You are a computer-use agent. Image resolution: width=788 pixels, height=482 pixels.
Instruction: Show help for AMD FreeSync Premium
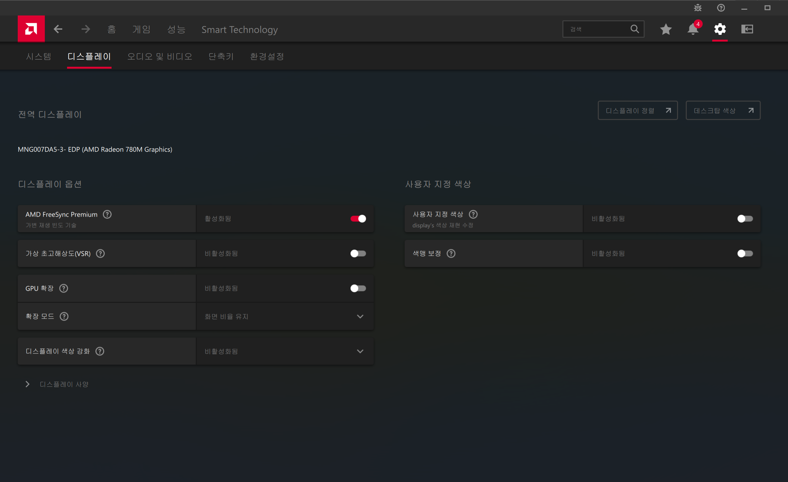click(107, 214)
